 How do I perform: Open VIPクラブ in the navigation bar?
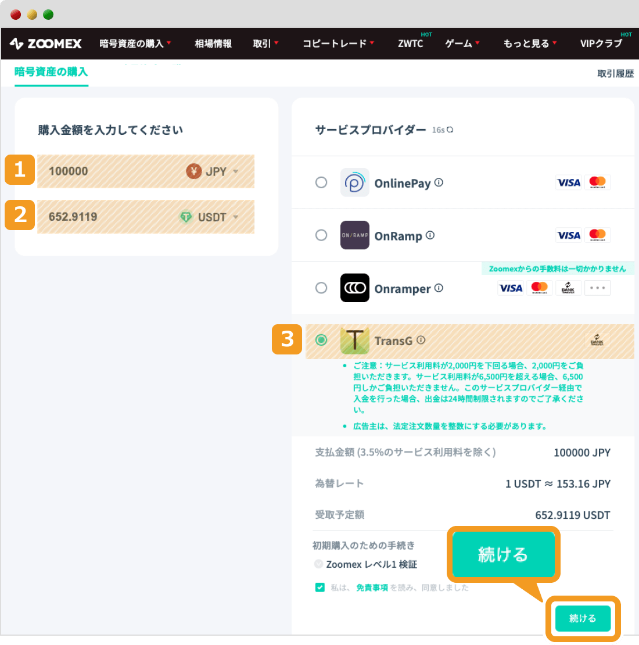click(601, 44)
